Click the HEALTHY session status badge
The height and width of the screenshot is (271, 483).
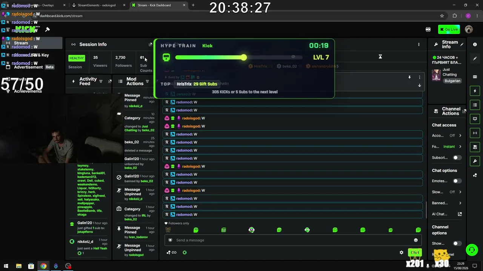tap(77, 58)
